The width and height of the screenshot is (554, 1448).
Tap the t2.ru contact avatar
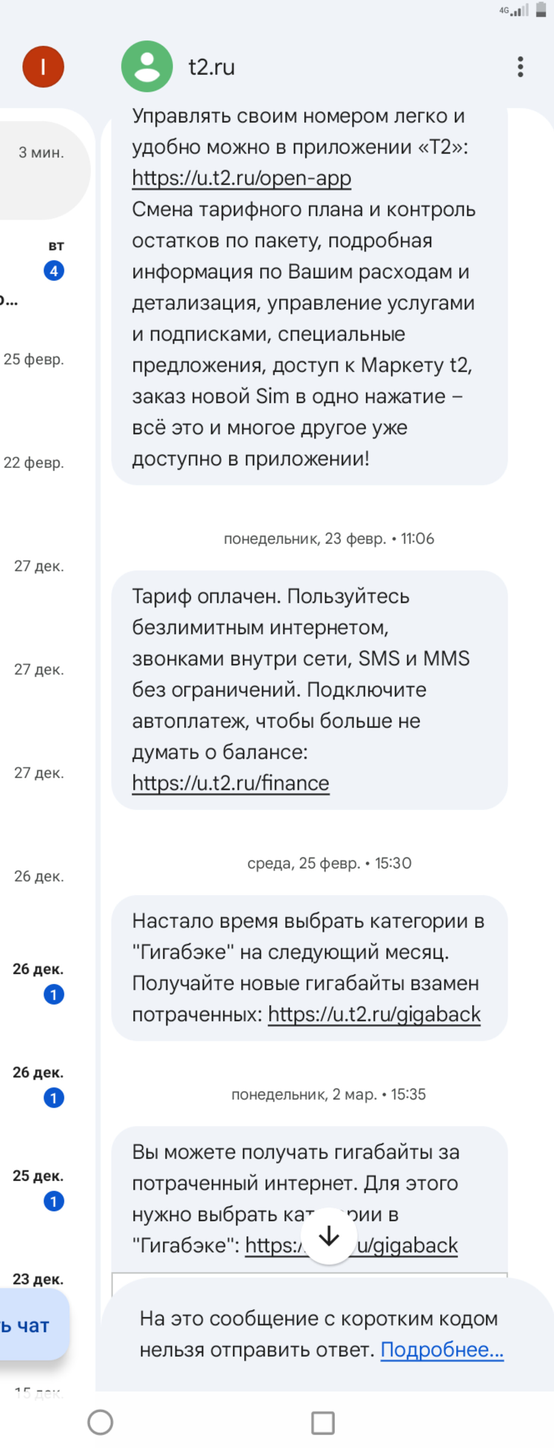coord(147,67)
